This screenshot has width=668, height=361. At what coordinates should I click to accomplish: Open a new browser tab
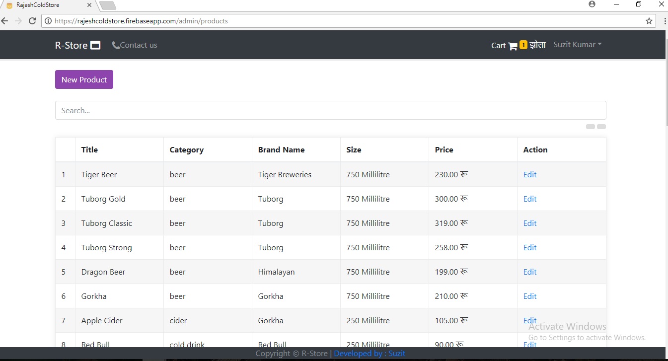[108, 5]
